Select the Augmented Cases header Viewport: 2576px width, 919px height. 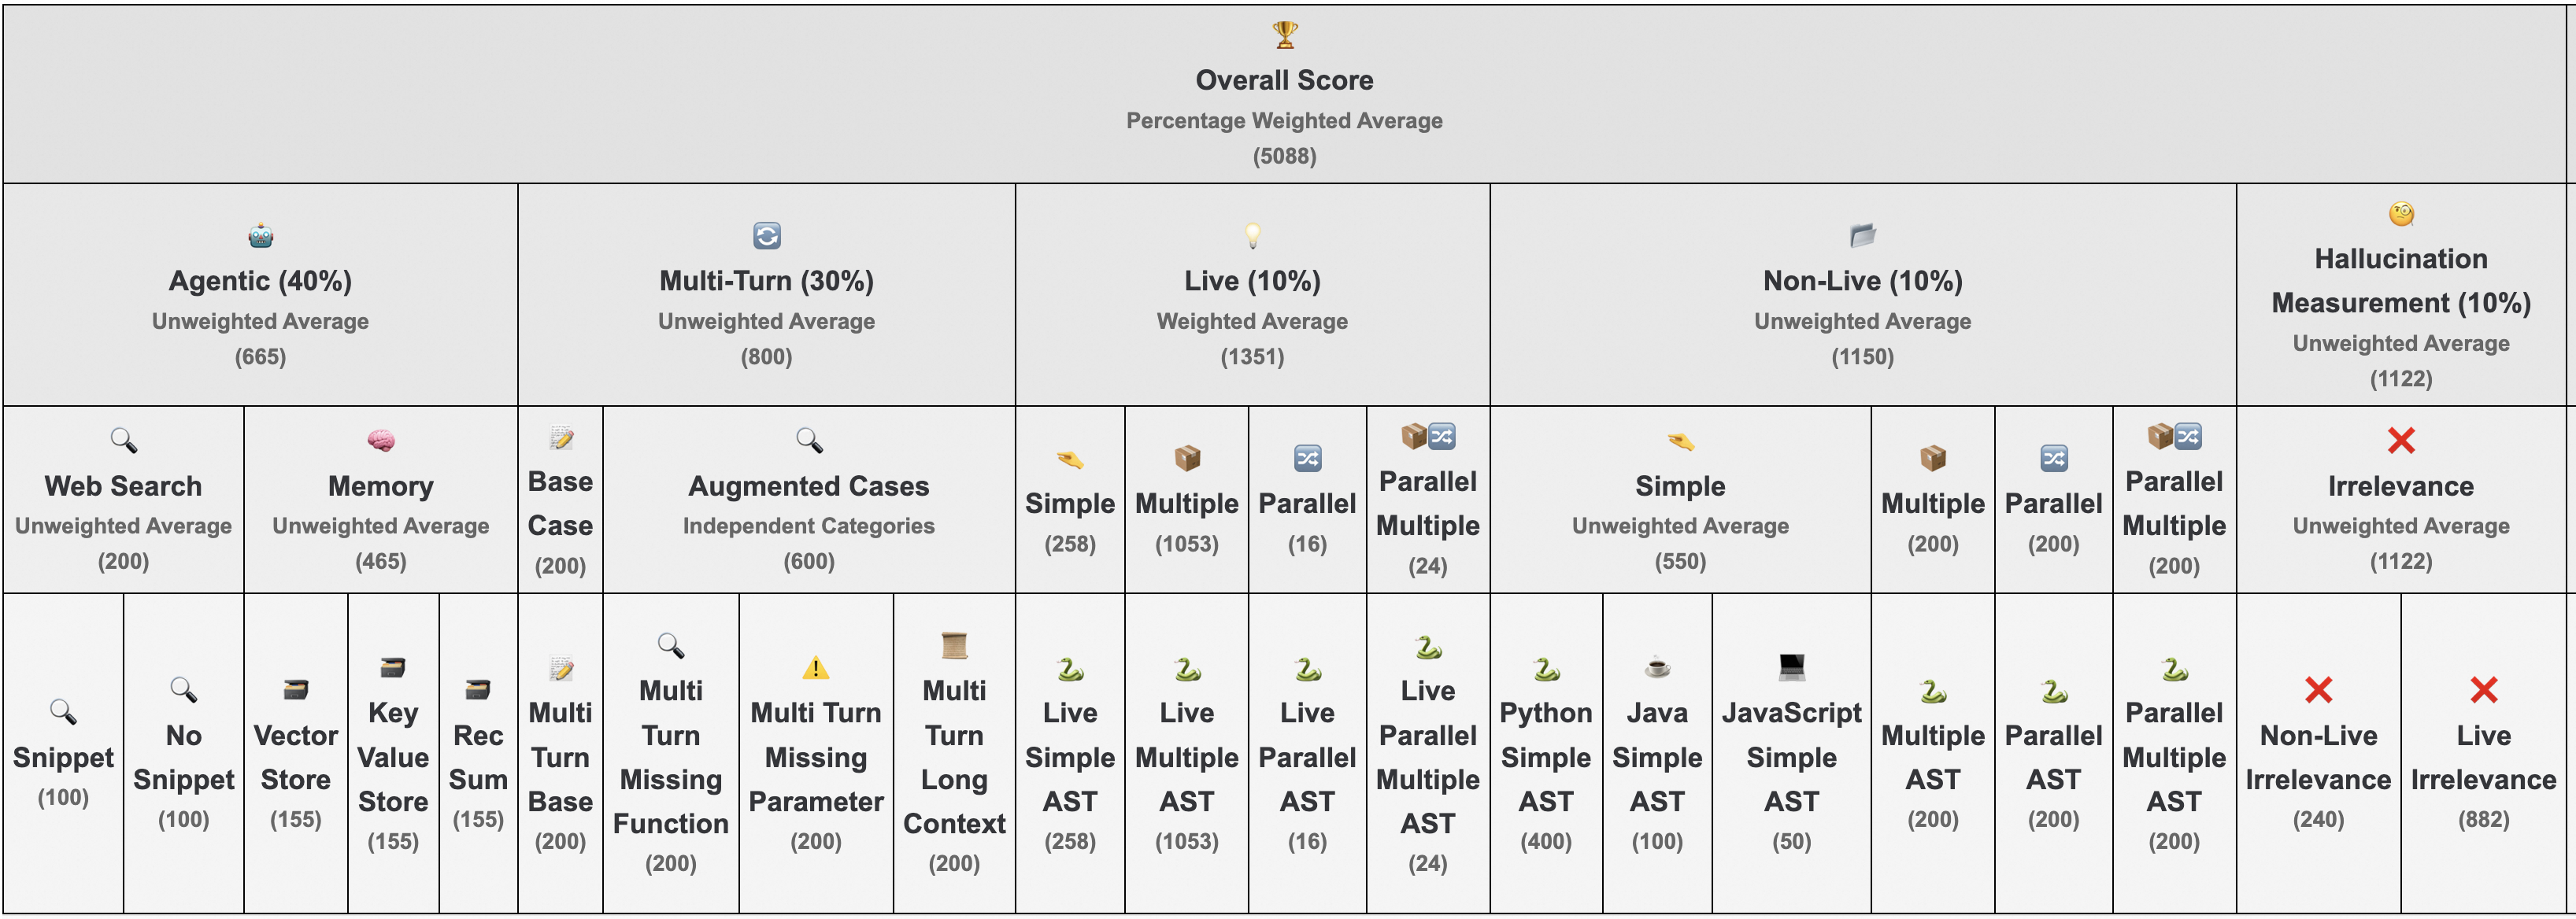(808, 500)
